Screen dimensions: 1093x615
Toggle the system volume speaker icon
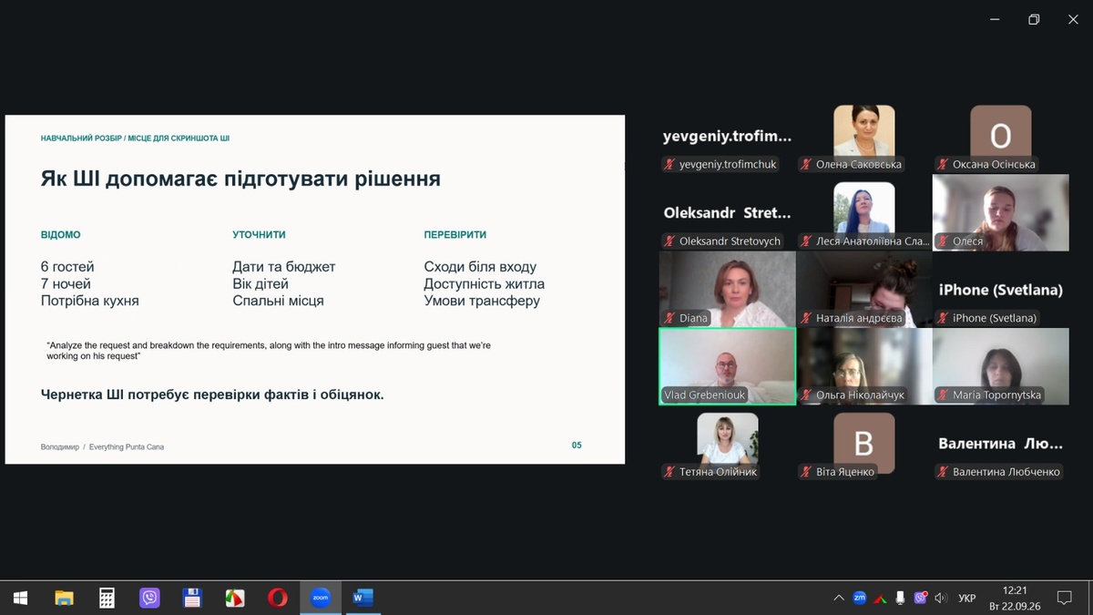(943, 598)
